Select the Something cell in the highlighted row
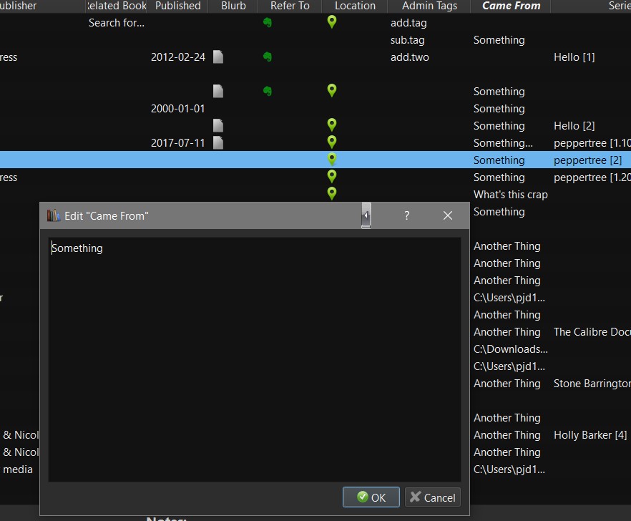The width and height of the screenshot is (631, 521). pyautogui.click(x=499, y=160)
